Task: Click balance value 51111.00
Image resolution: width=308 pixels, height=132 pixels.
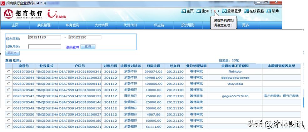Action: pyautogui.click(x=154, y=126)
